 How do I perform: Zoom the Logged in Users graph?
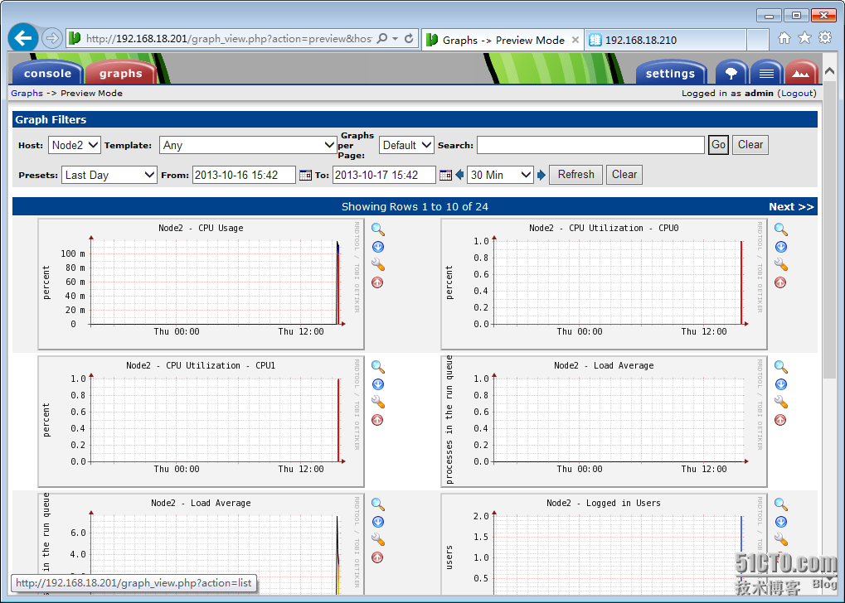coord(781,504)
